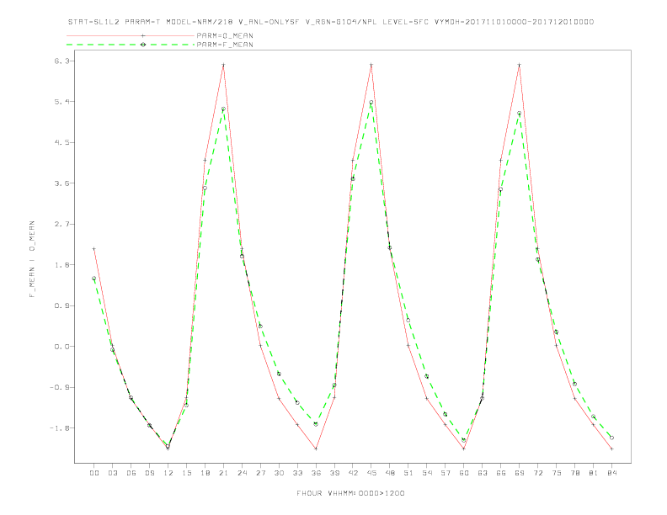Click x-axis tick label 42
The height and width of the screenshot is (515, 667).
click(x=353, y=473)
